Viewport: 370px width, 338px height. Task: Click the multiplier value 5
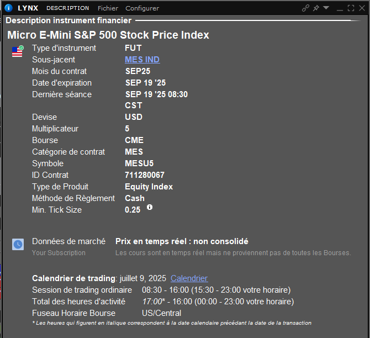(x=127, y=129)
